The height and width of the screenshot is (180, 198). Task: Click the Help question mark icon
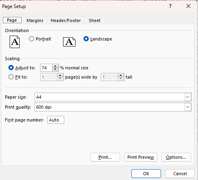tap(170, 6)
